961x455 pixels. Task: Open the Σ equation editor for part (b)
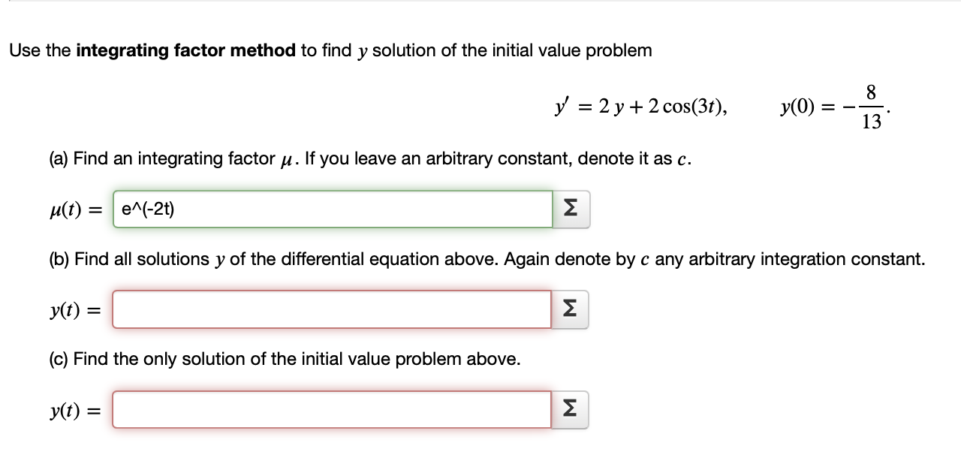click(570, 309)
